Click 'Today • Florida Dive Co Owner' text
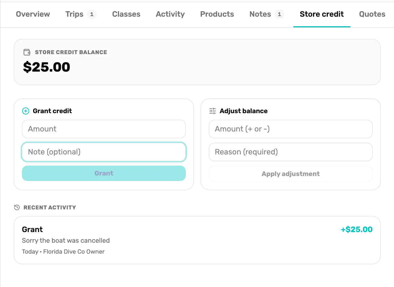394x287 pixels. (63, 252)
